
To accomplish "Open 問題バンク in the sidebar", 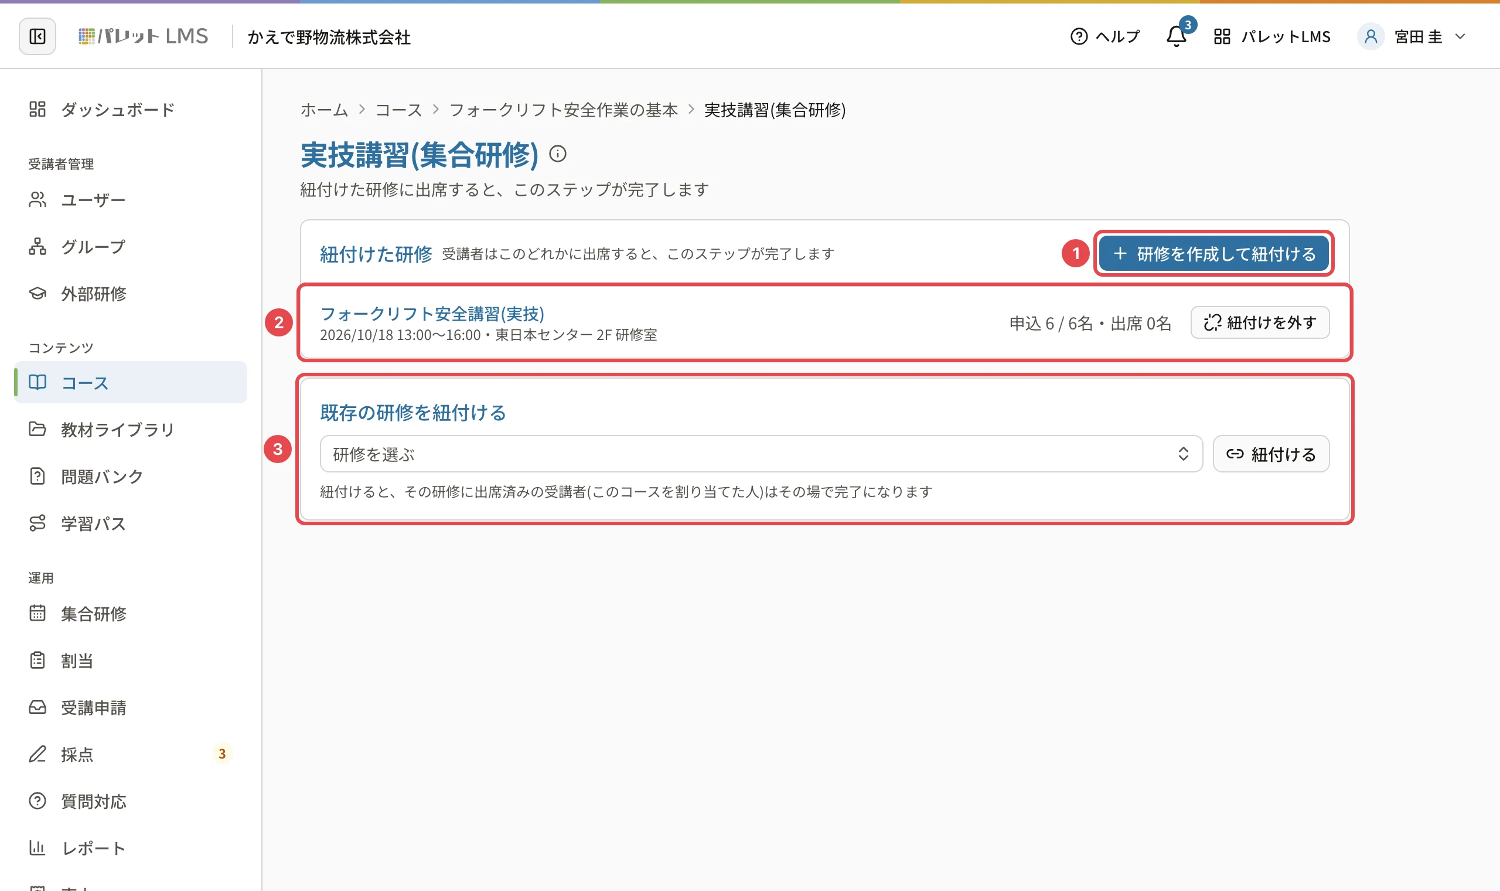I will coord(131,476).
